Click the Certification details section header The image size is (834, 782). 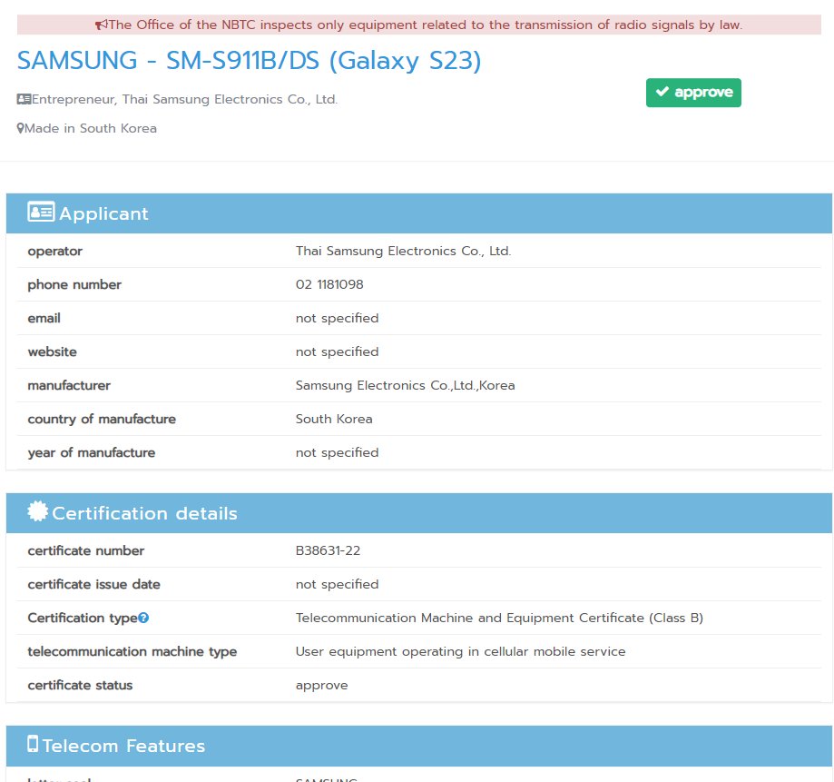tap(419, 513)
